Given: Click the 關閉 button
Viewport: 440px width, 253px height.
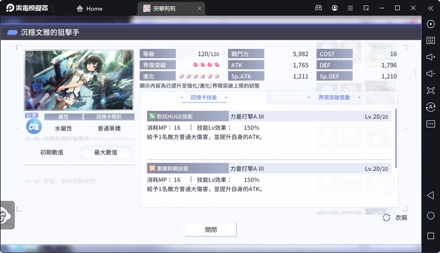Looking at the screenshot, I should pyautogui.click(x=211, y=229).
